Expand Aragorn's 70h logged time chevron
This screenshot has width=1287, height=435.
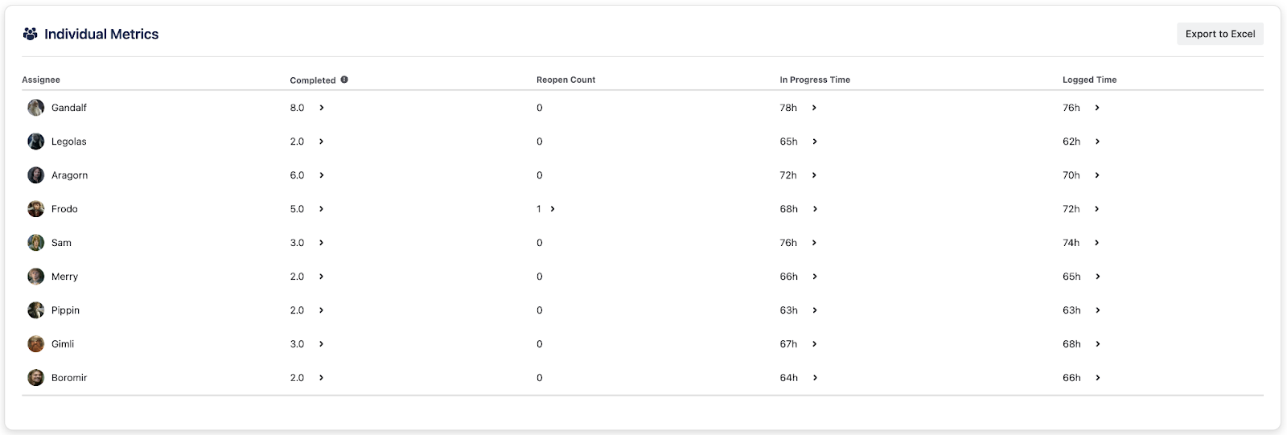point(1097,175)
